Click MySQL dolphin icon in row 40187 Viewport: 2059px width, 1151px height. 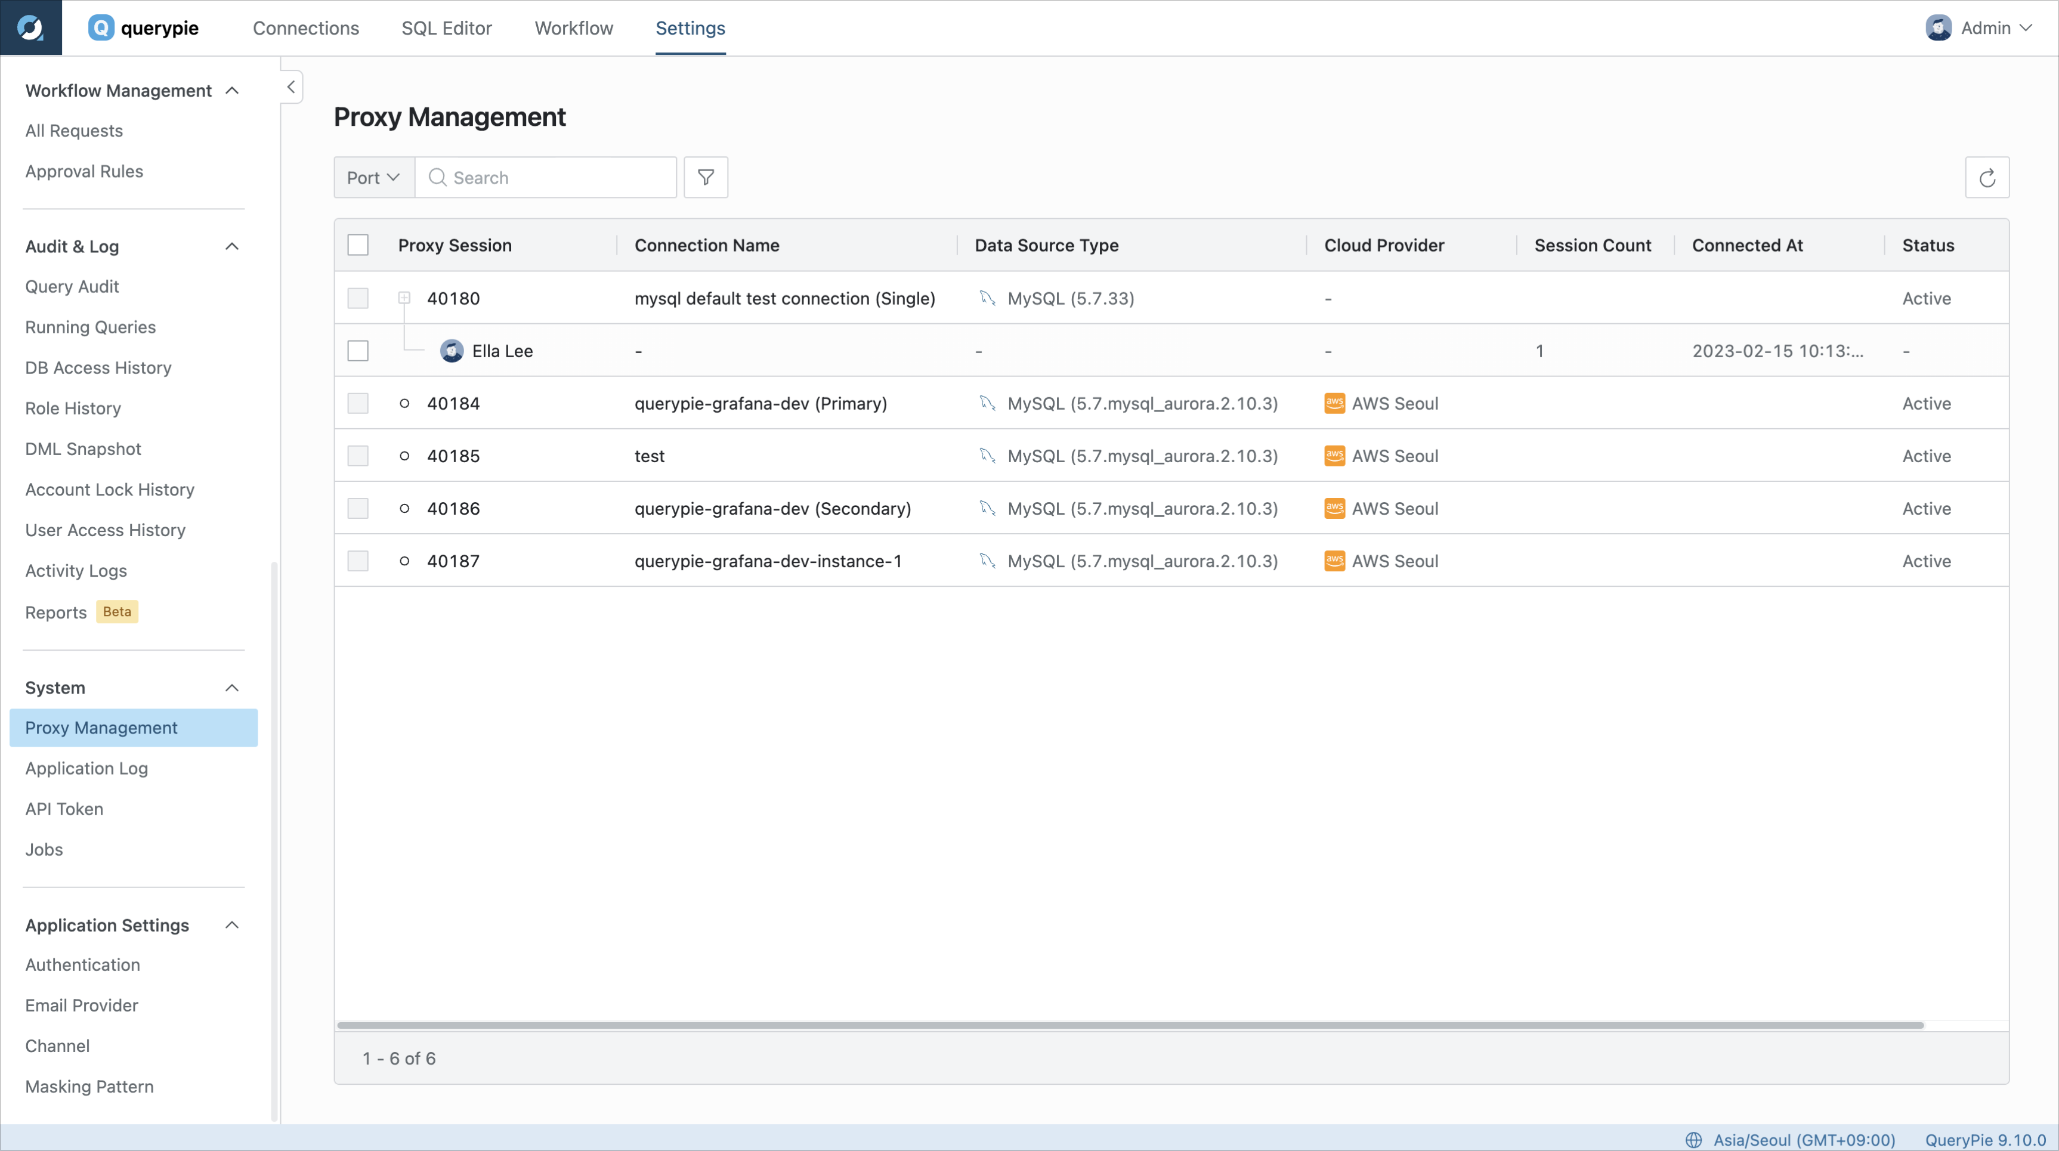tap(987, 561)
